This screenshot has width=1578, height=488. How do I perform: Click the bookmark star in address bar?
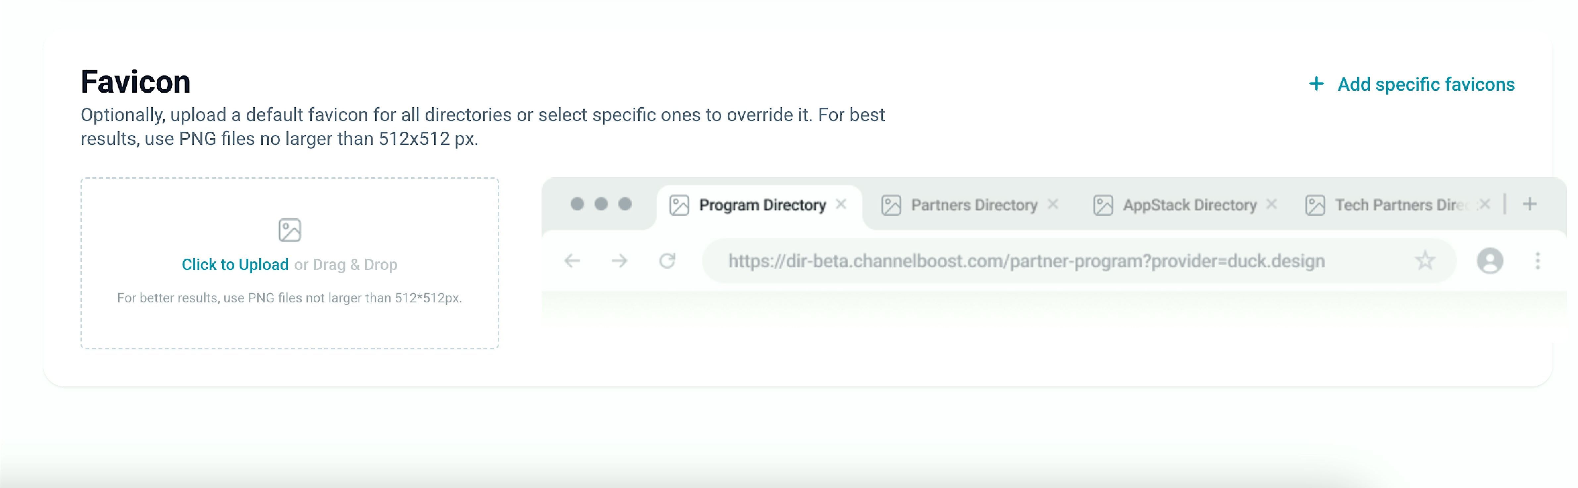(x=1425, y=261)
